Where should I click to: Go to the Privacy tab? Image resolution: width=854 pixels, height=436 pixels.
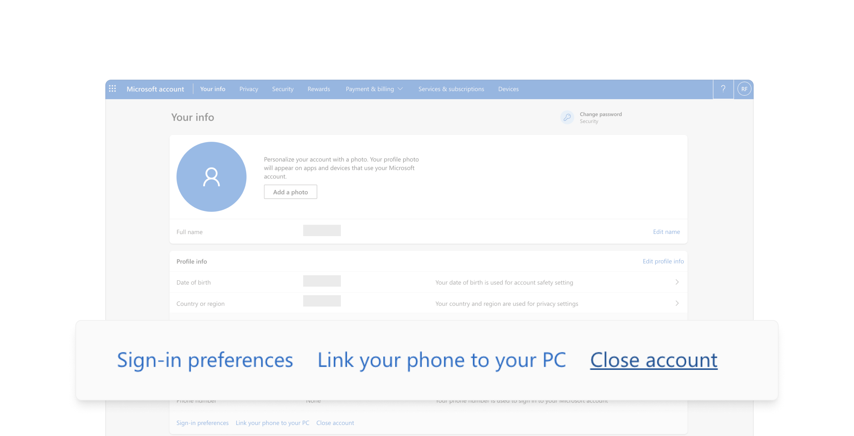point(248,89)
